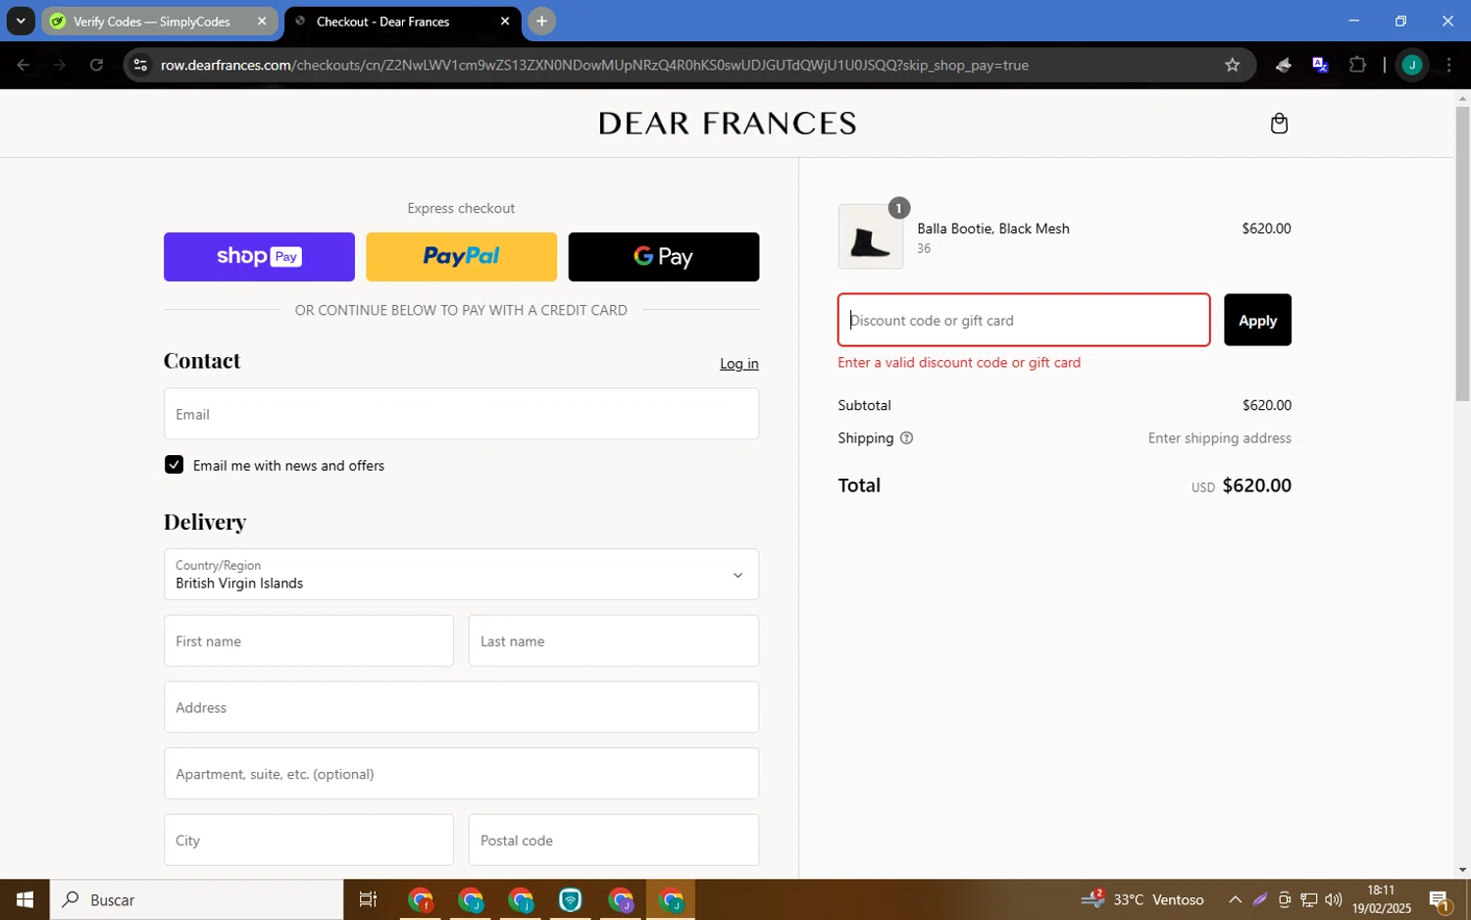Click the Total $620.00 amount
Image resolution: width=1471 pixels, height=920 pixels.
(1256, 486)
